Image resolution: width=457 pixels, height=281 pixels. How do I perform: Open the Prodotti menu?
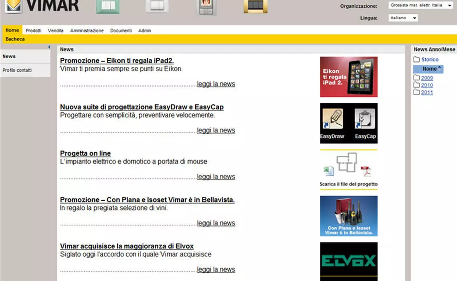point(34,31)
